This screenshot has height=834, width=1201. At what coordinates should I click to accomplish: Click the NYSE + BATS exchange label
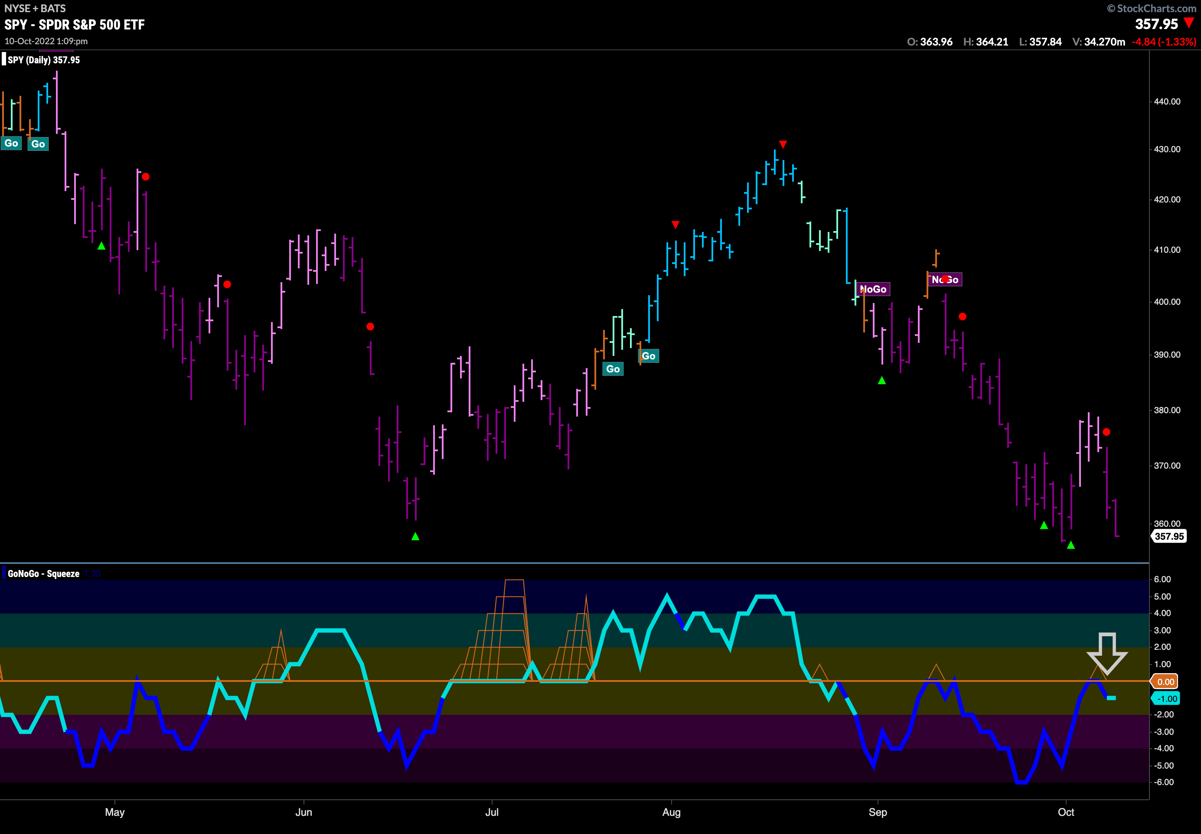click(35, 8)
